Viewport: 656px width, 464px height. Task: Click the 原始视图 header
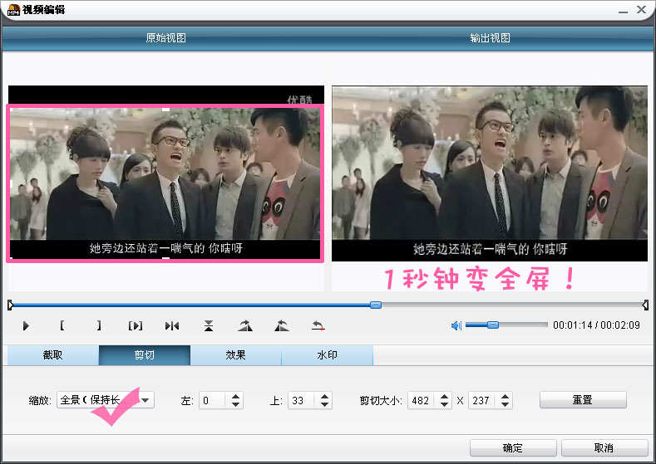coord(165,38)
